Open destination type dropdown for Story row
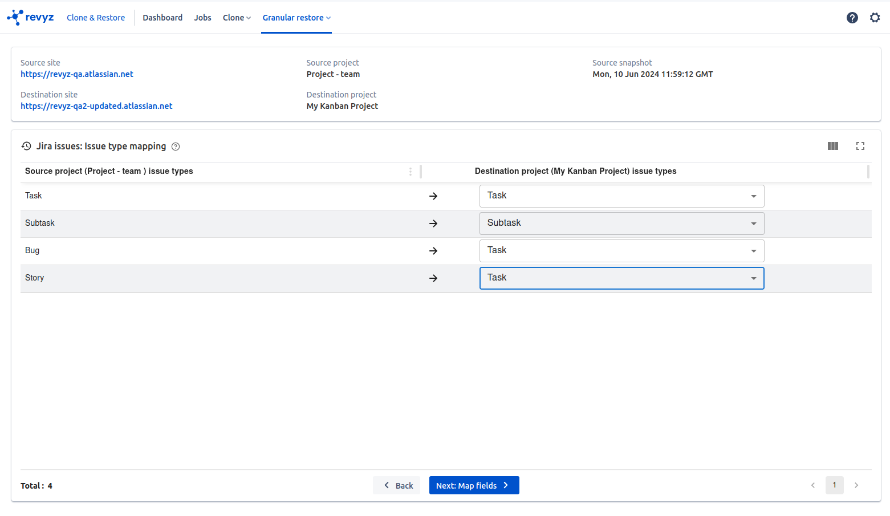 tap(621, 278)
